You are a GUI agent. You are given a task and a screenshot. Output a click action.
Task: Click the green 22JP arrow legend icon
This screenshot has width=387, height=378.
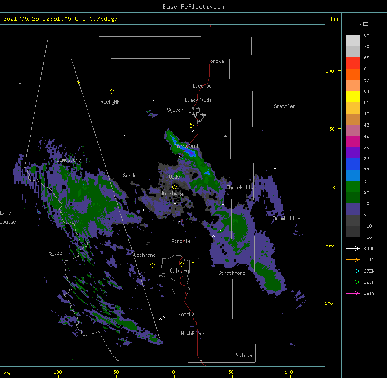coord(353,282)
